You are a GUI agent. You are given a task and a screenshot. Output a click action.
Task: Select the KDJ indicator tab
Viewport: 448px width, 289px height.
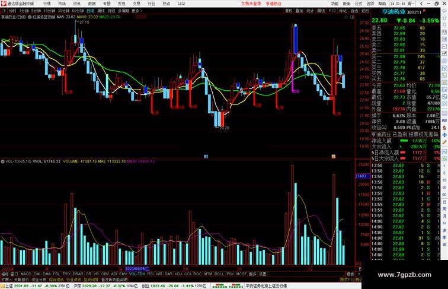(x=178, y=274)
